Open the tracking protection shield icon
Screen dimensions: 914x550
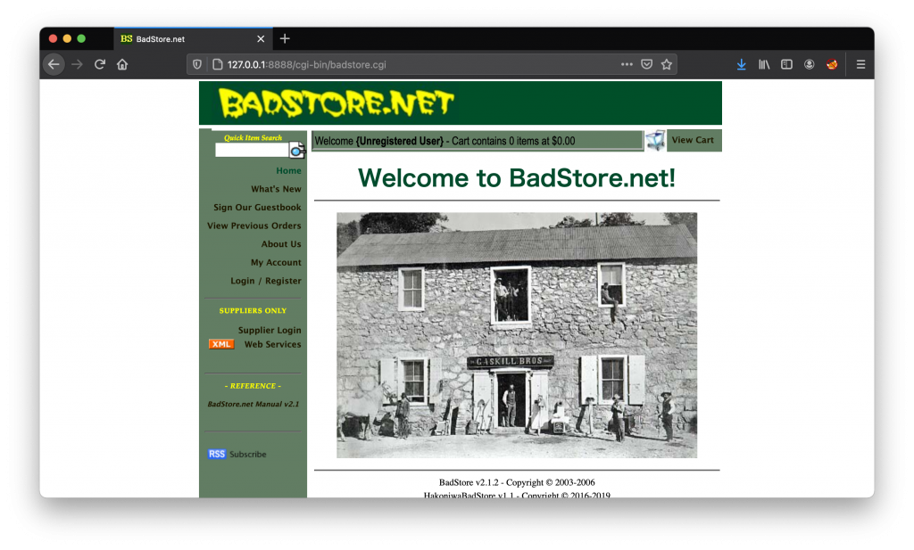(197, 64)
